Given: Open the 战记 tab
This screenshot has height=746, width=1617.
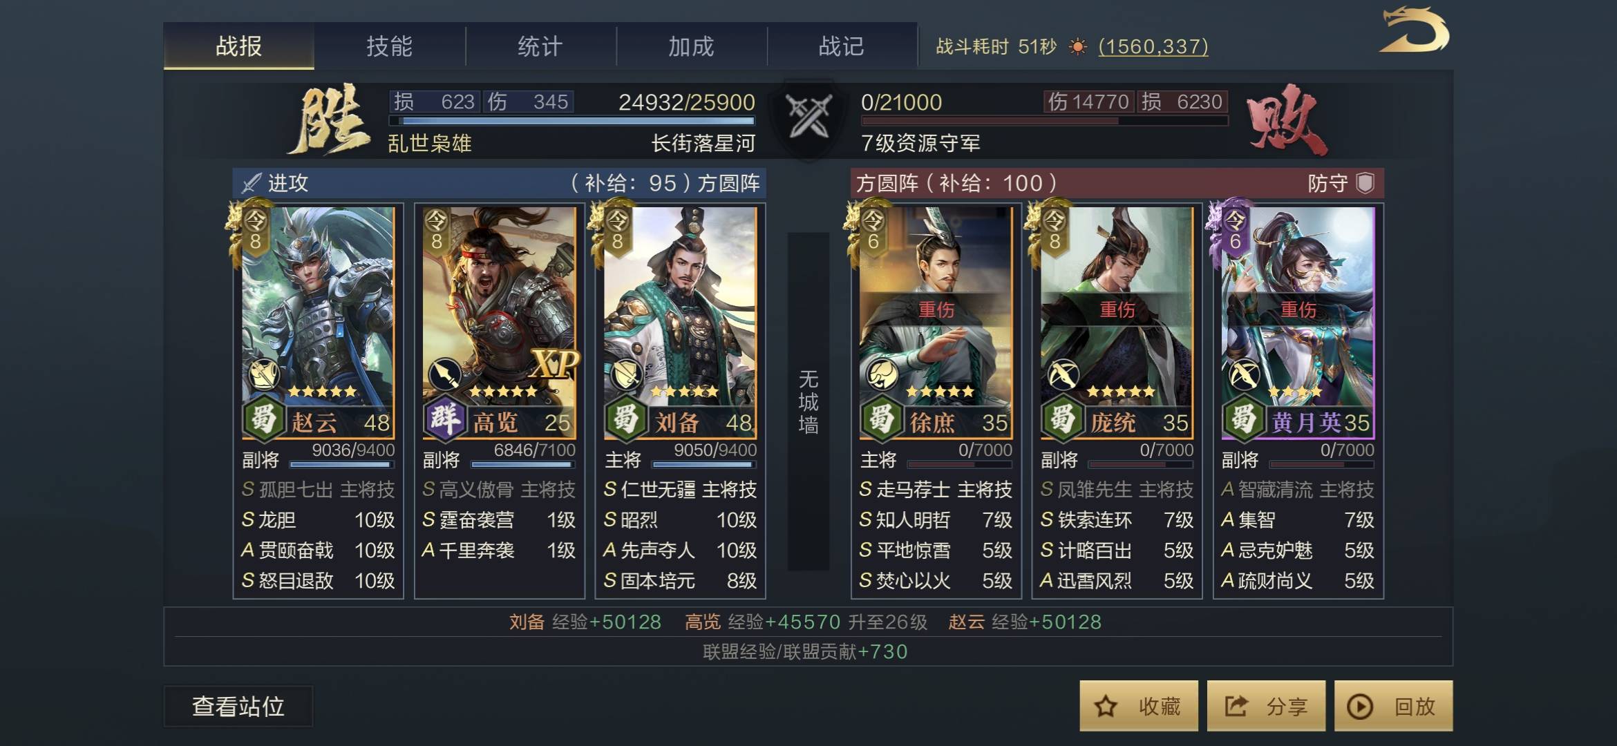Looking at the screenshot, I should [x=842, y=46].
